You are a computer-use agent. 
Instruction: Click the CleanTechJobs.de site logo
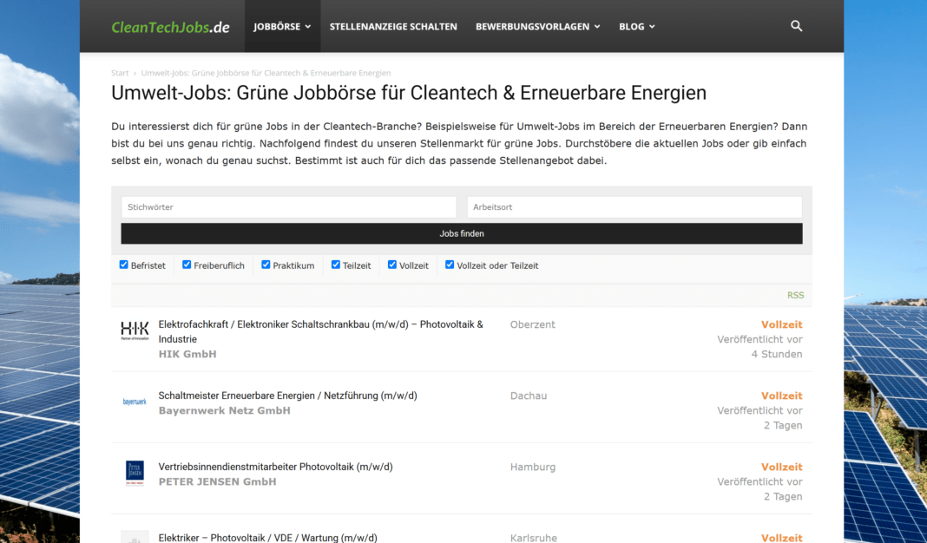[x=170, y=27]
